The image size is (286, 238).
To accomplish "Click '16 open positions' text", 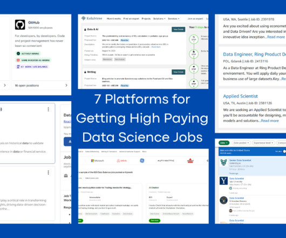I will pyautogui.click(x=27, y=85).
